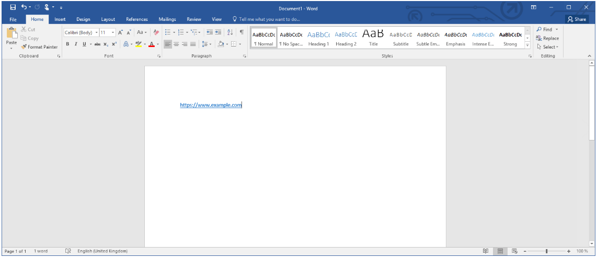Toggle Align Left paragraph button

[168, 44]
